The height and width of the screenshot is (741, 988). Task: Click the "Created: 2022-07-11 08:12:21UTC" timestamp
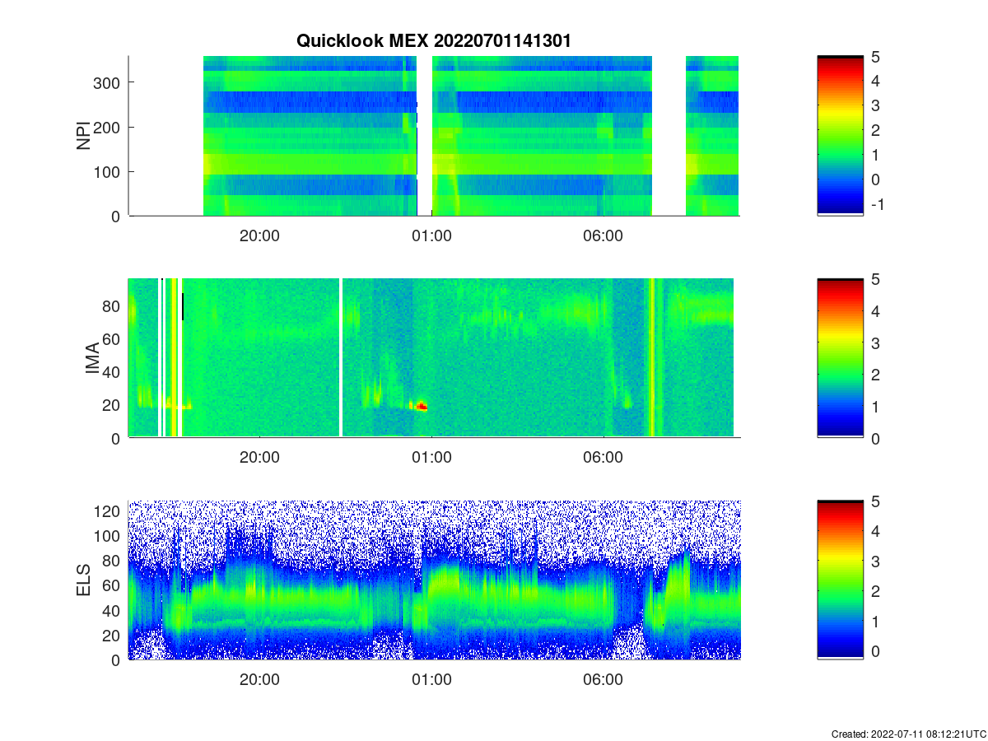click(908, 734)
